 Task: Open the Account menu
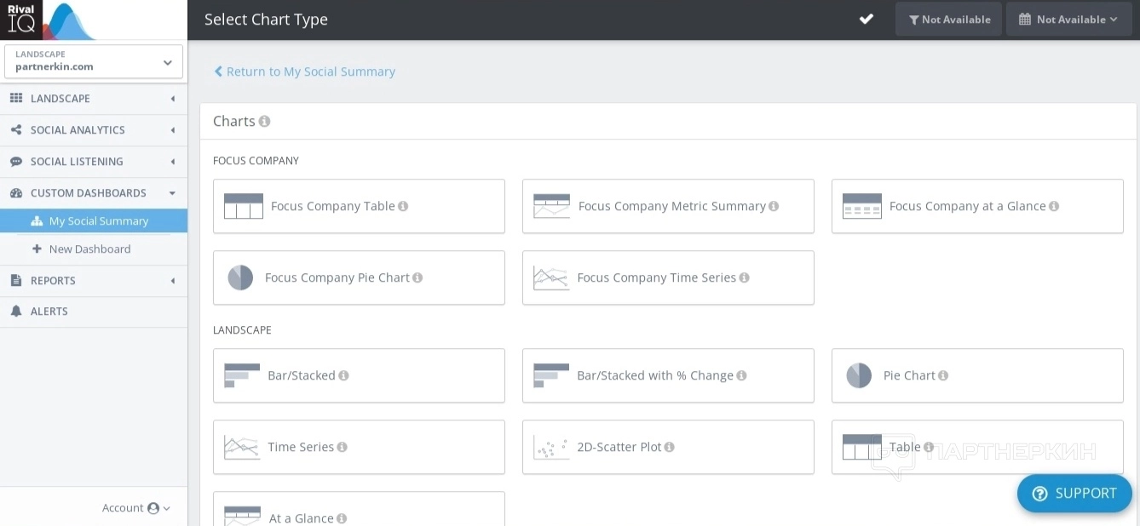coord(136,508)
